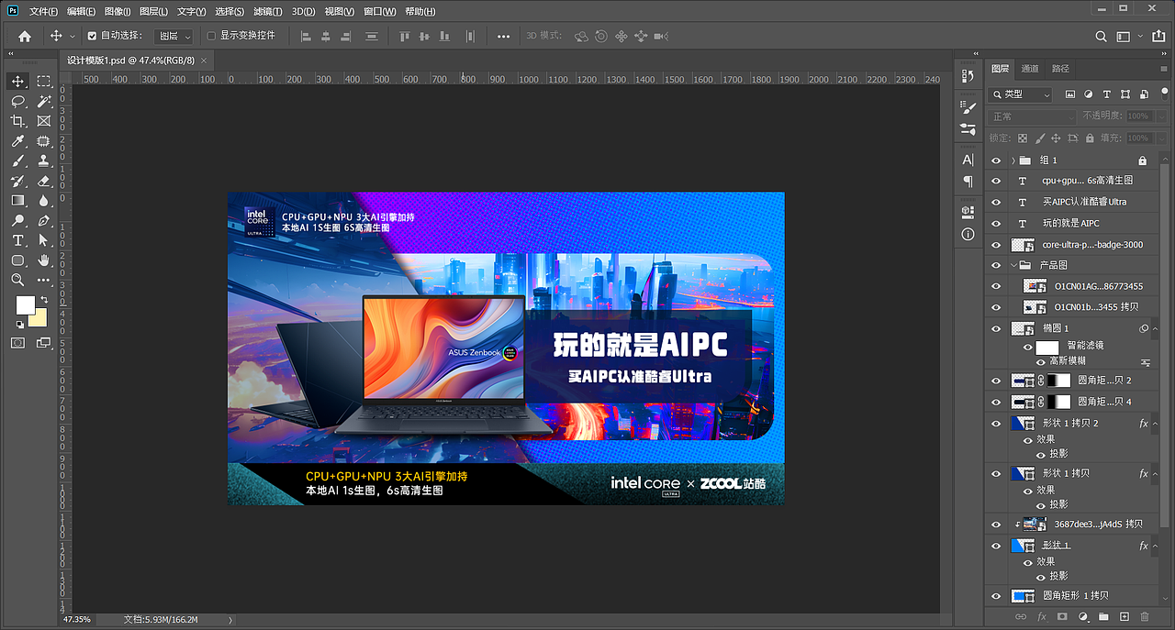Select the Rounded Rectangle shape tool
The height and width of the screenshot is (630, 1175).
tap(17, 260)
